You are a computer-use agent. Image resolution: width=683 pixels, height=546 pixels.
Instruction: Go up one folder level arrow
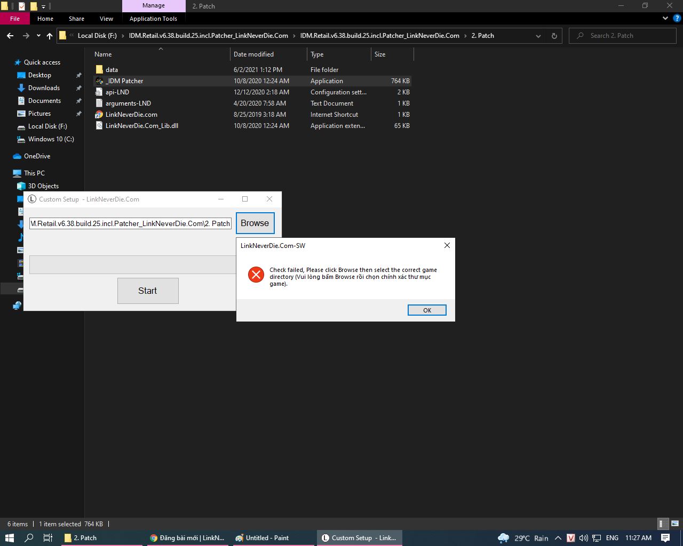(x=50, y=36)
